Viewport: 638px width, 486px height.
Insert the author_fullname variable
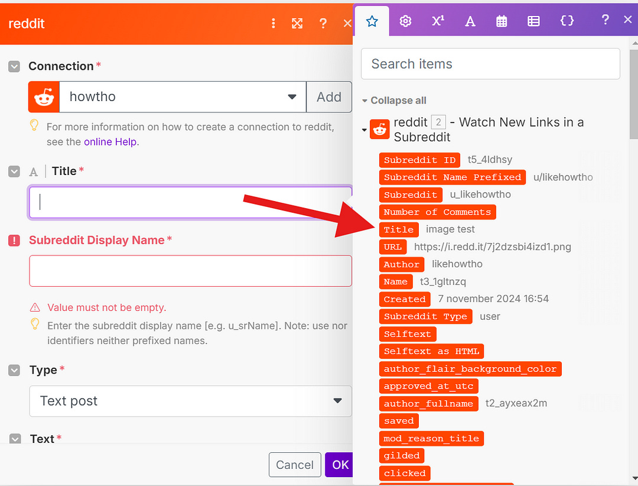click(429, 404)
